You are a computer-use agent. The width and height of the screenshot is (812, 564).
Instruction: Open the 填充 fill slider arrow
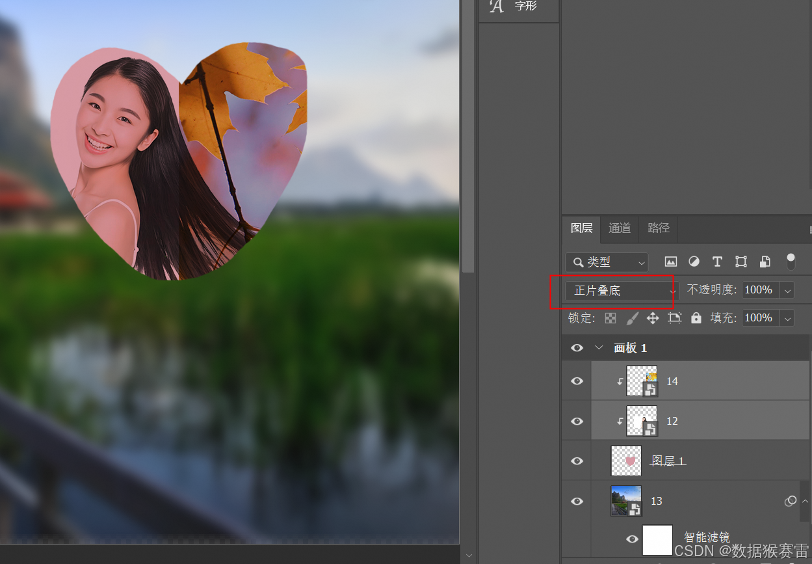click(788, 318)
